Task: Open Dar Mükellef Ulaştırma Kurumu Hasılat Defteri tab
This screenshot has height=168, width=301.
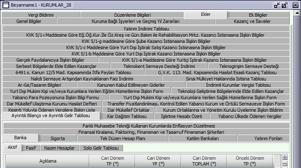Action: click(x=52, y=104)
